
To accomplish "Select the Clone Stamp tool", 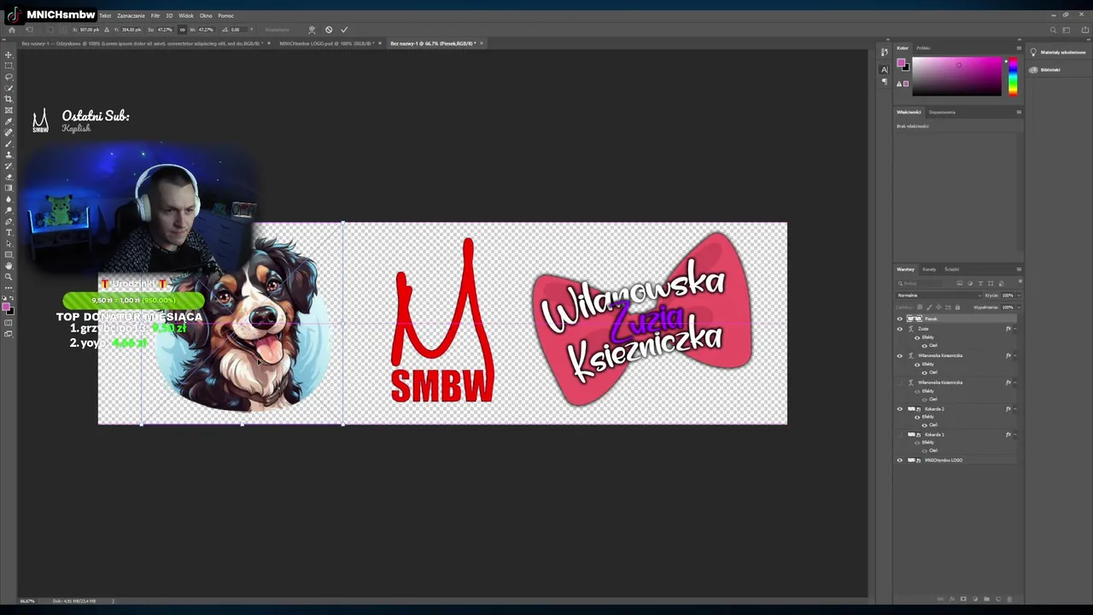I will (x=9, y=155).
